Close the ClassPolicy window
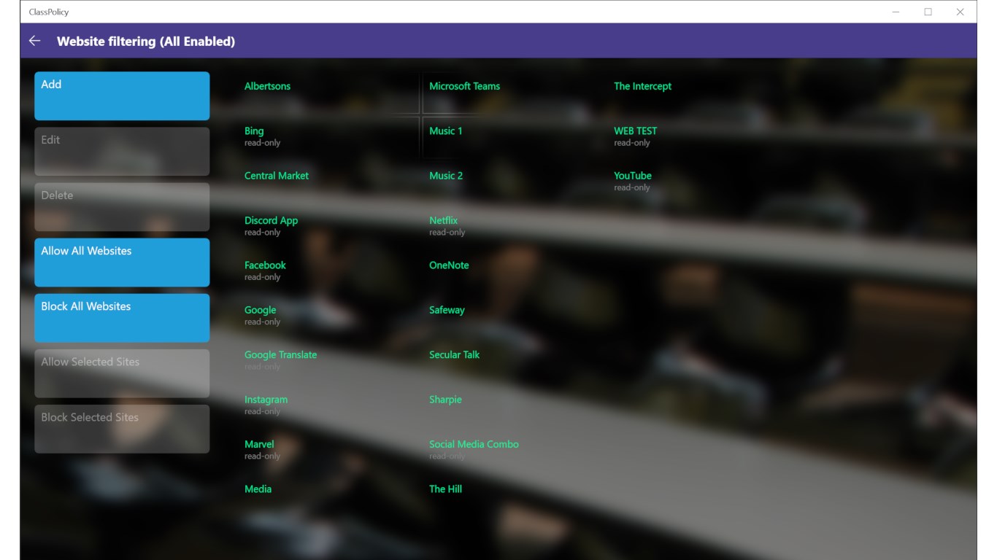 (x=961, y=12)
